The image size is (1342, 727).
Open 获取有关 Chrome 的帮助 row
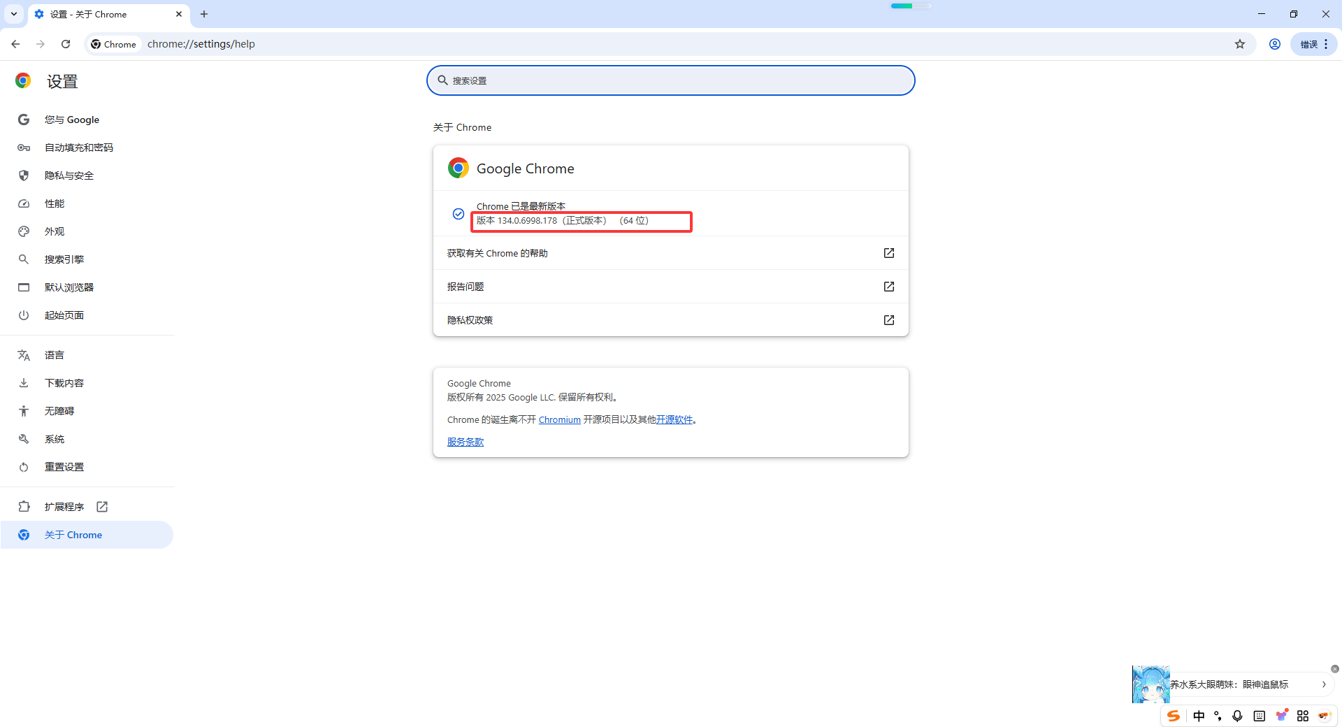click(x=671, y=253)
